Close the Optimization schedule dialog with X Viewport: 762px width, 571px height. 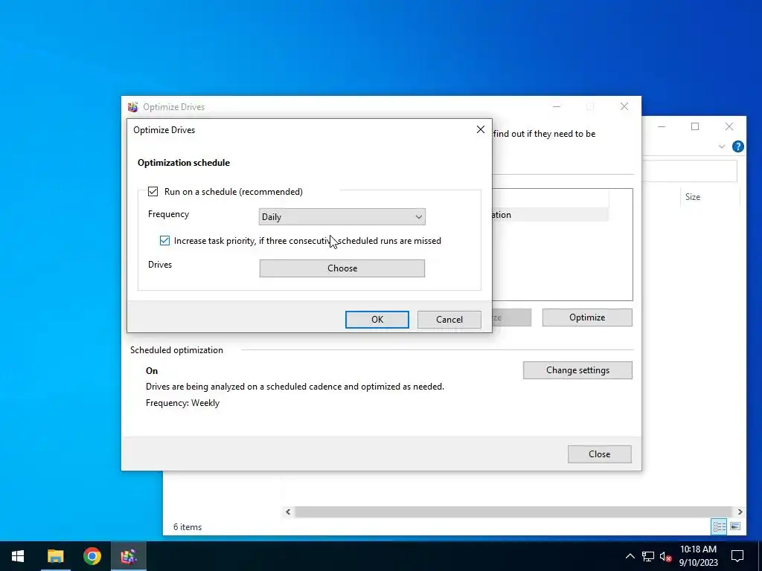coord(480,129)
